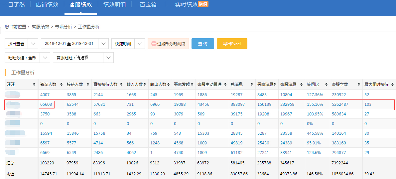The image size is (396, 179).
Task: Open the 绩效明细 tab
Action: pyautogui.click(x=114, y=5)
